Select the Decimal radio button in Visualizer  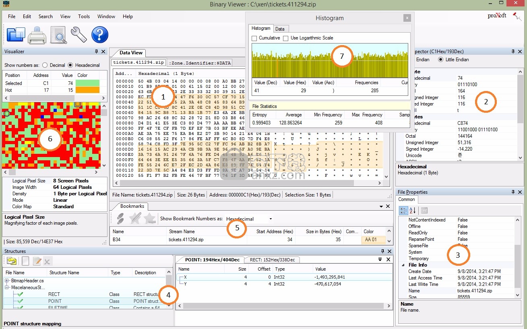pyautogui.click(x=45, y=65)
